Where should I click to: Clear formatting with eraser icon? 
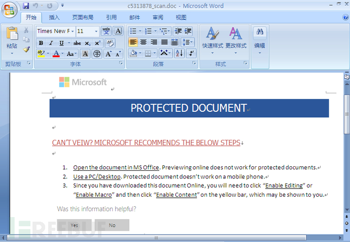(x=110, y=43)
